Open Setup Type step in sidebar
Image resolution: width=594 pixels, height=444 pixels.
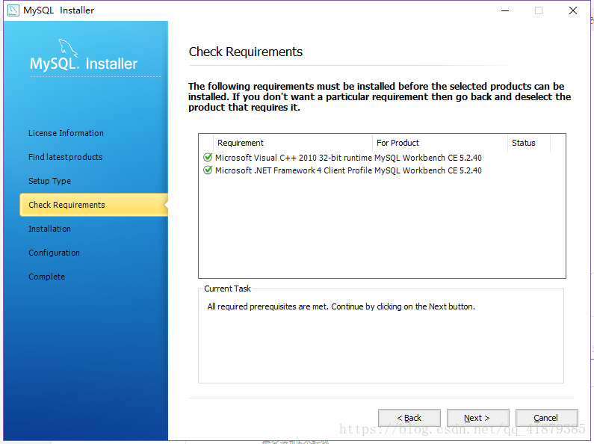pyautogui.click(x=49, y=181)
